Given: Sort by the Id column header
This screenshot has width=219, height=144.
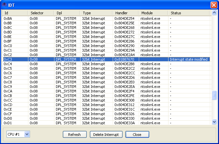Looking at the screenshot, I should pos(15,13).
